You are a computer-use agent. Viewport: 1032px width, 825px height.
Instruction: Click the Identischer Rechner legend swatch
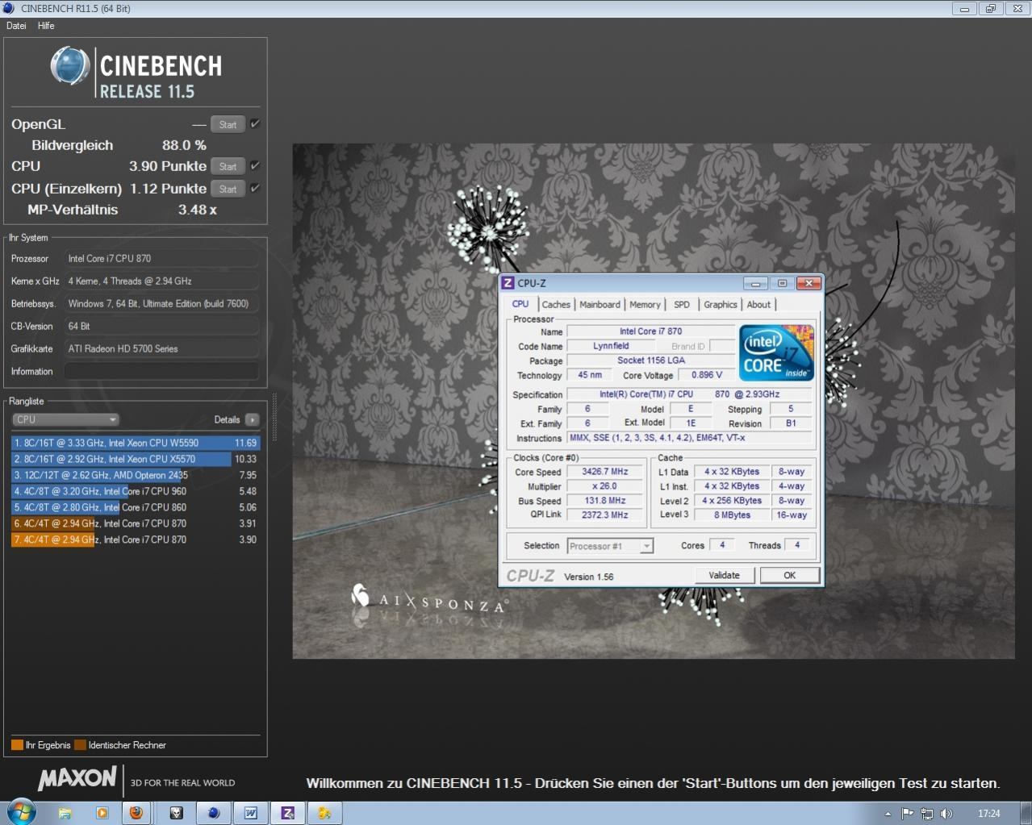coord(80,745)
